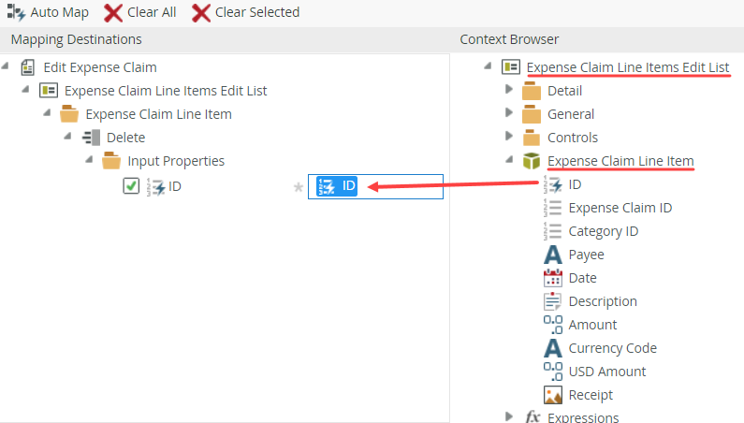Click the Date calendar icon
Image resolution: width=744 pixels, height=423 pixels.
(x=552, y=278)
